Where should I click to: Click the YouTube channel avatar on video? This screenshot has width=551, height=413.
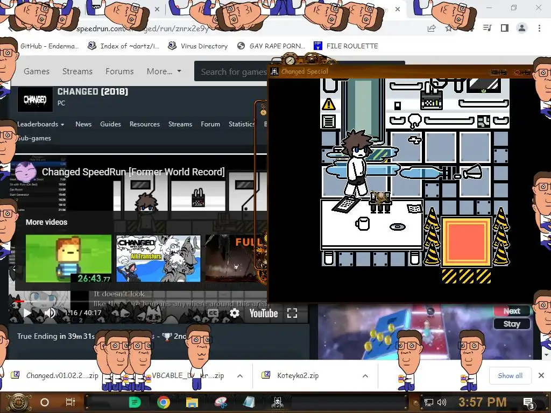26,172
